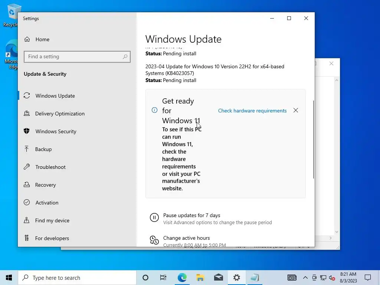Maximize the Settings window
The height and width of the screenshot is (285, 380).
[x=289, y=19]
